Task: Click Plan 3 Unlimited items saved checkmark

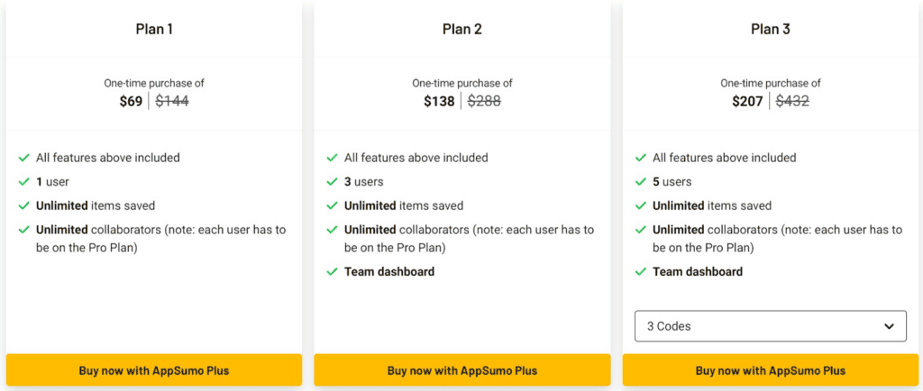Action: coord(641,206)
